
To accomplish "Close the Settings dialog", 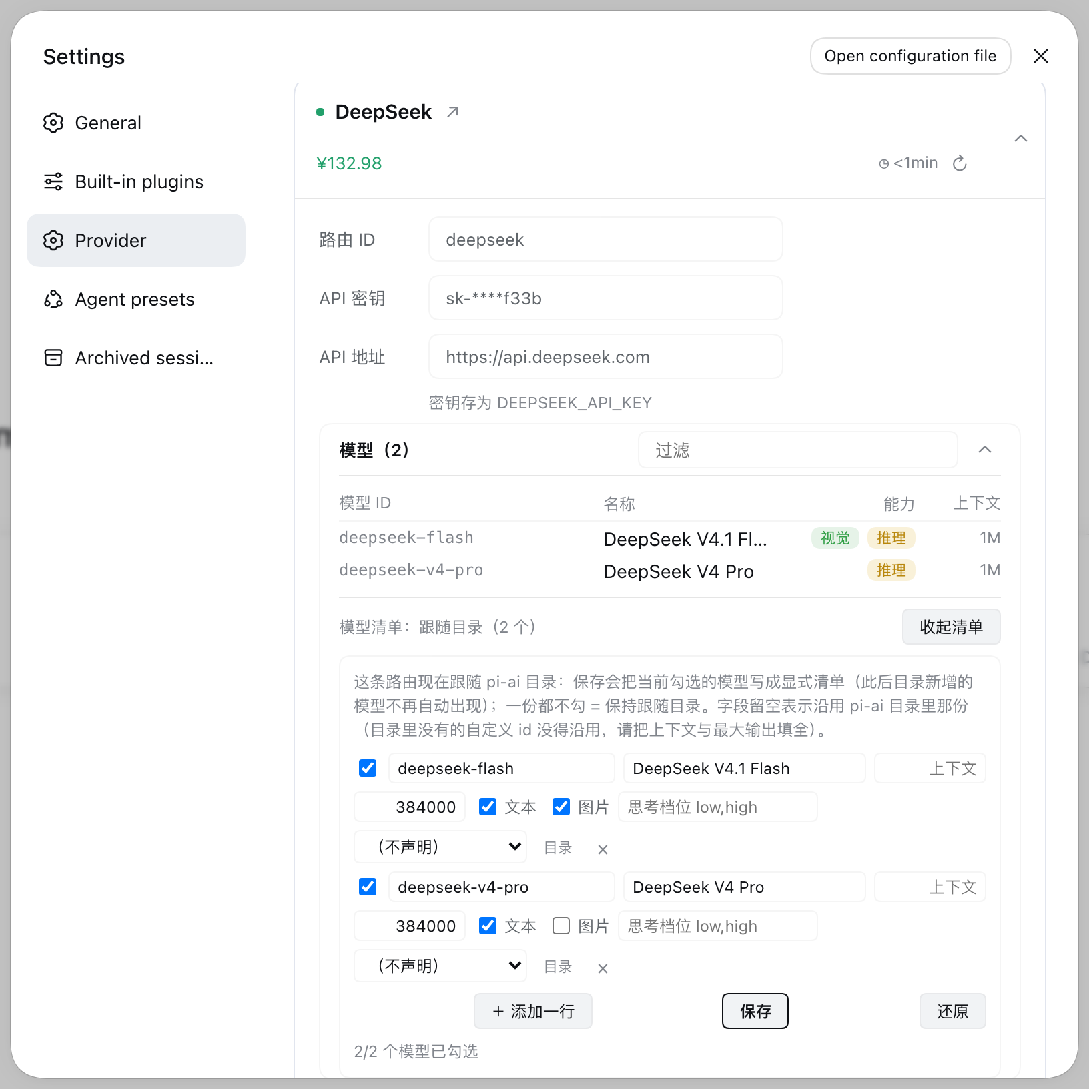I will click(1041, 56).
